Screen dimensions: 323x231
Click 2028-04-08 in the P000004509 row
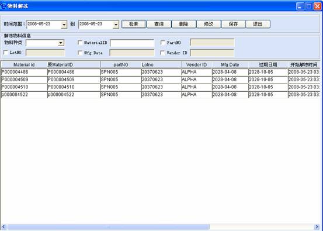230,80
